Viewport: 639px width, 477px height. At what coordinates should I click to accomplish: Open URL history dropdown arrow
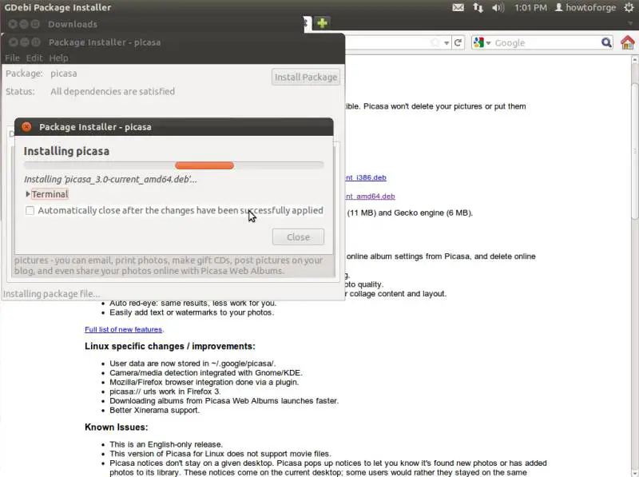[447, 43]
